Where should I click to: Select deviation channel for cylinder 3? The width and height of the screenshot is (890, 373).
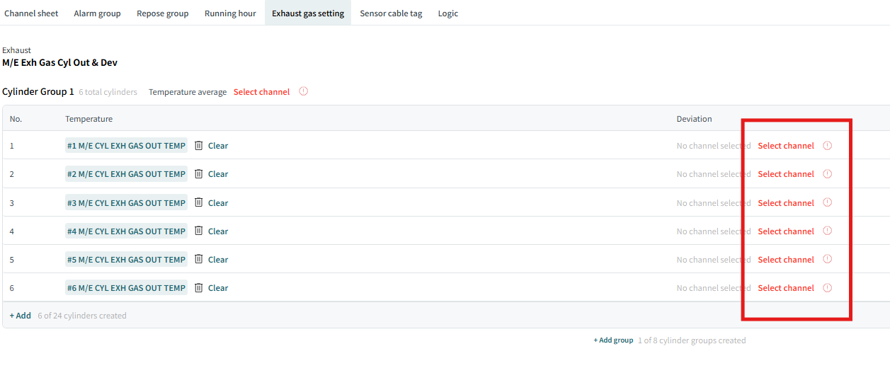pyautogui.click(x=786, y=203)
